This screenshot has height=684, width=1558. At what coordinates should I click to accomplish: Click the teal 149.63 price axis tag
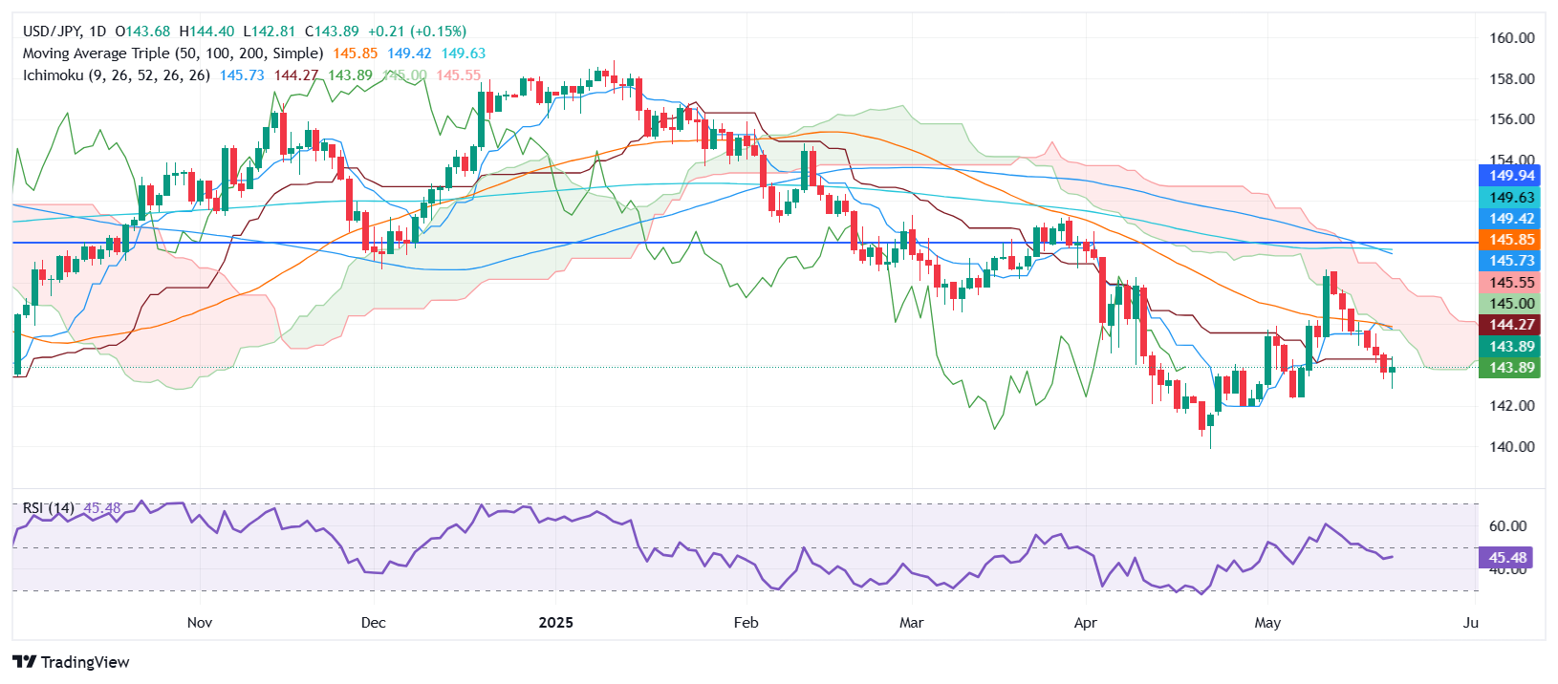tap(1510, 198)
